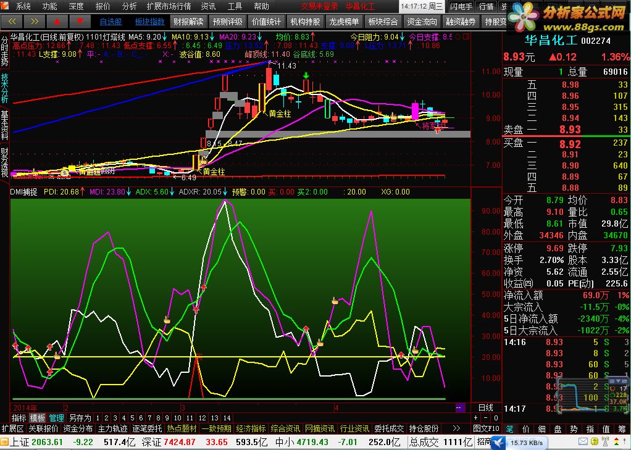This screenshot has height=450, width=631.
Task: Open the 报价 menu
Action: pos(103,6)
